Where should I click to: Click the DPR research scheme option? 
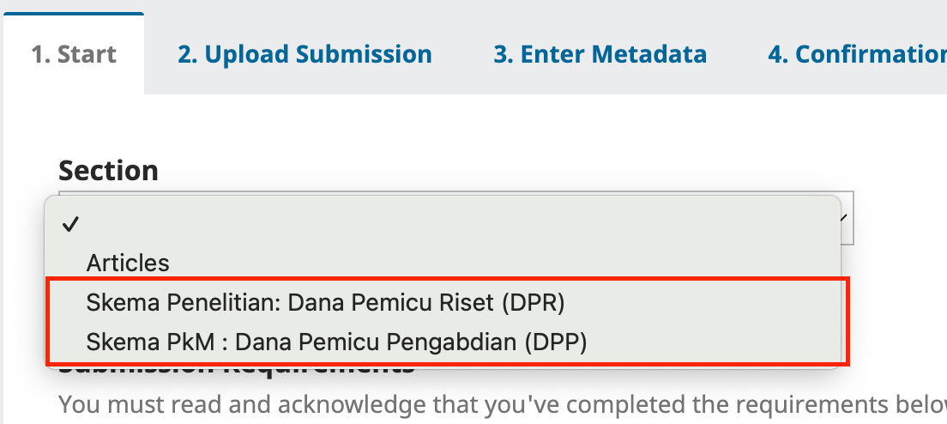click(x=326, y=302)
